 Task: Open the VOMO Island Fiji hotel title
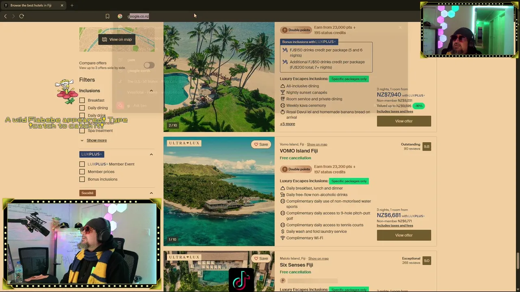[299, 151]
